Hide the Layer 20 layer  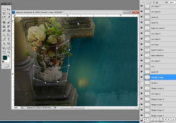tap(142, 72)
